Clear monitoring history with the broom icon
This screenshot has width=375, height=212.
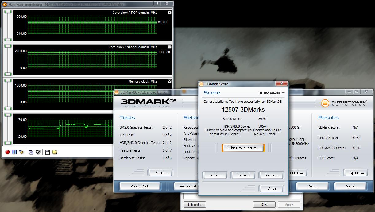21,152
